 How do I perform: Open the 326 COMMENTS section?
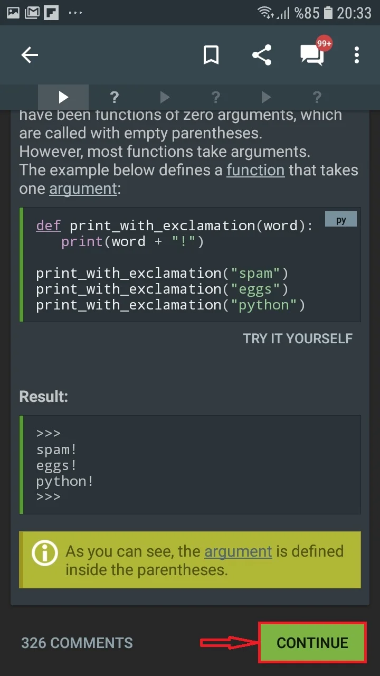pyautogui.click(x=77, y=643)
